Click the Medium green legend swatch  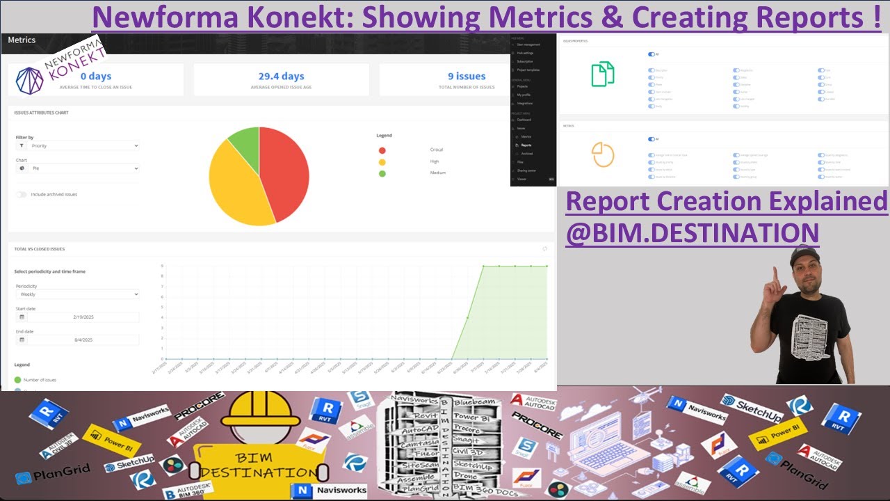tap(382, 173)
